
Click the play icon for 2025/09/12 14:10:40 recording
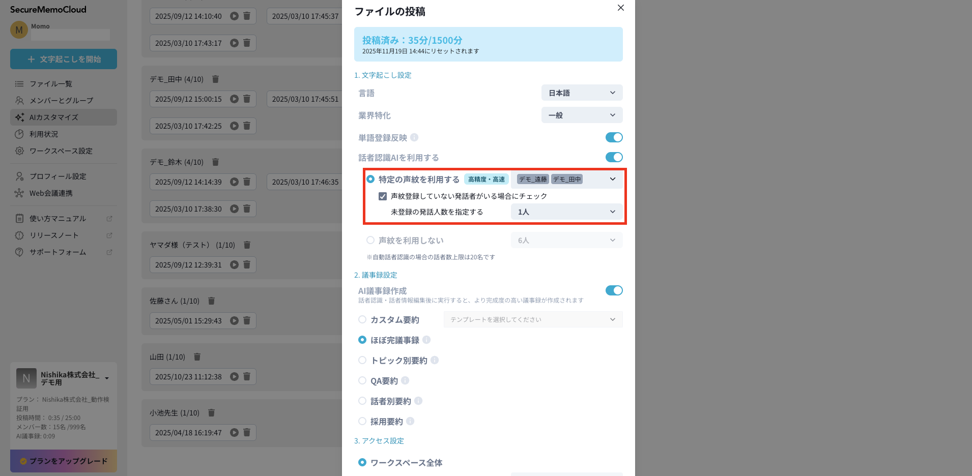point(234,16)
